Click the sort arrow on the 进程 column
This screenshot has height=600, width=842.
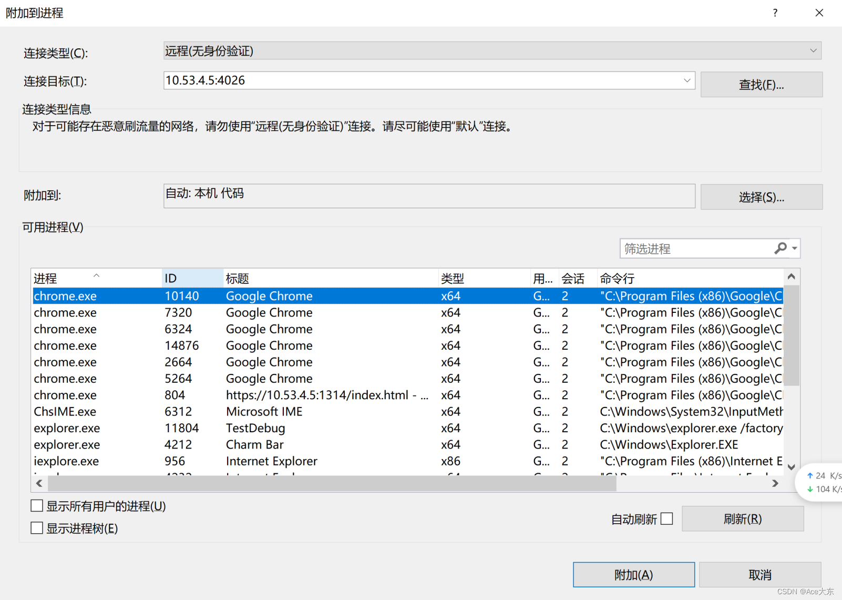click(x=97, y=274)
